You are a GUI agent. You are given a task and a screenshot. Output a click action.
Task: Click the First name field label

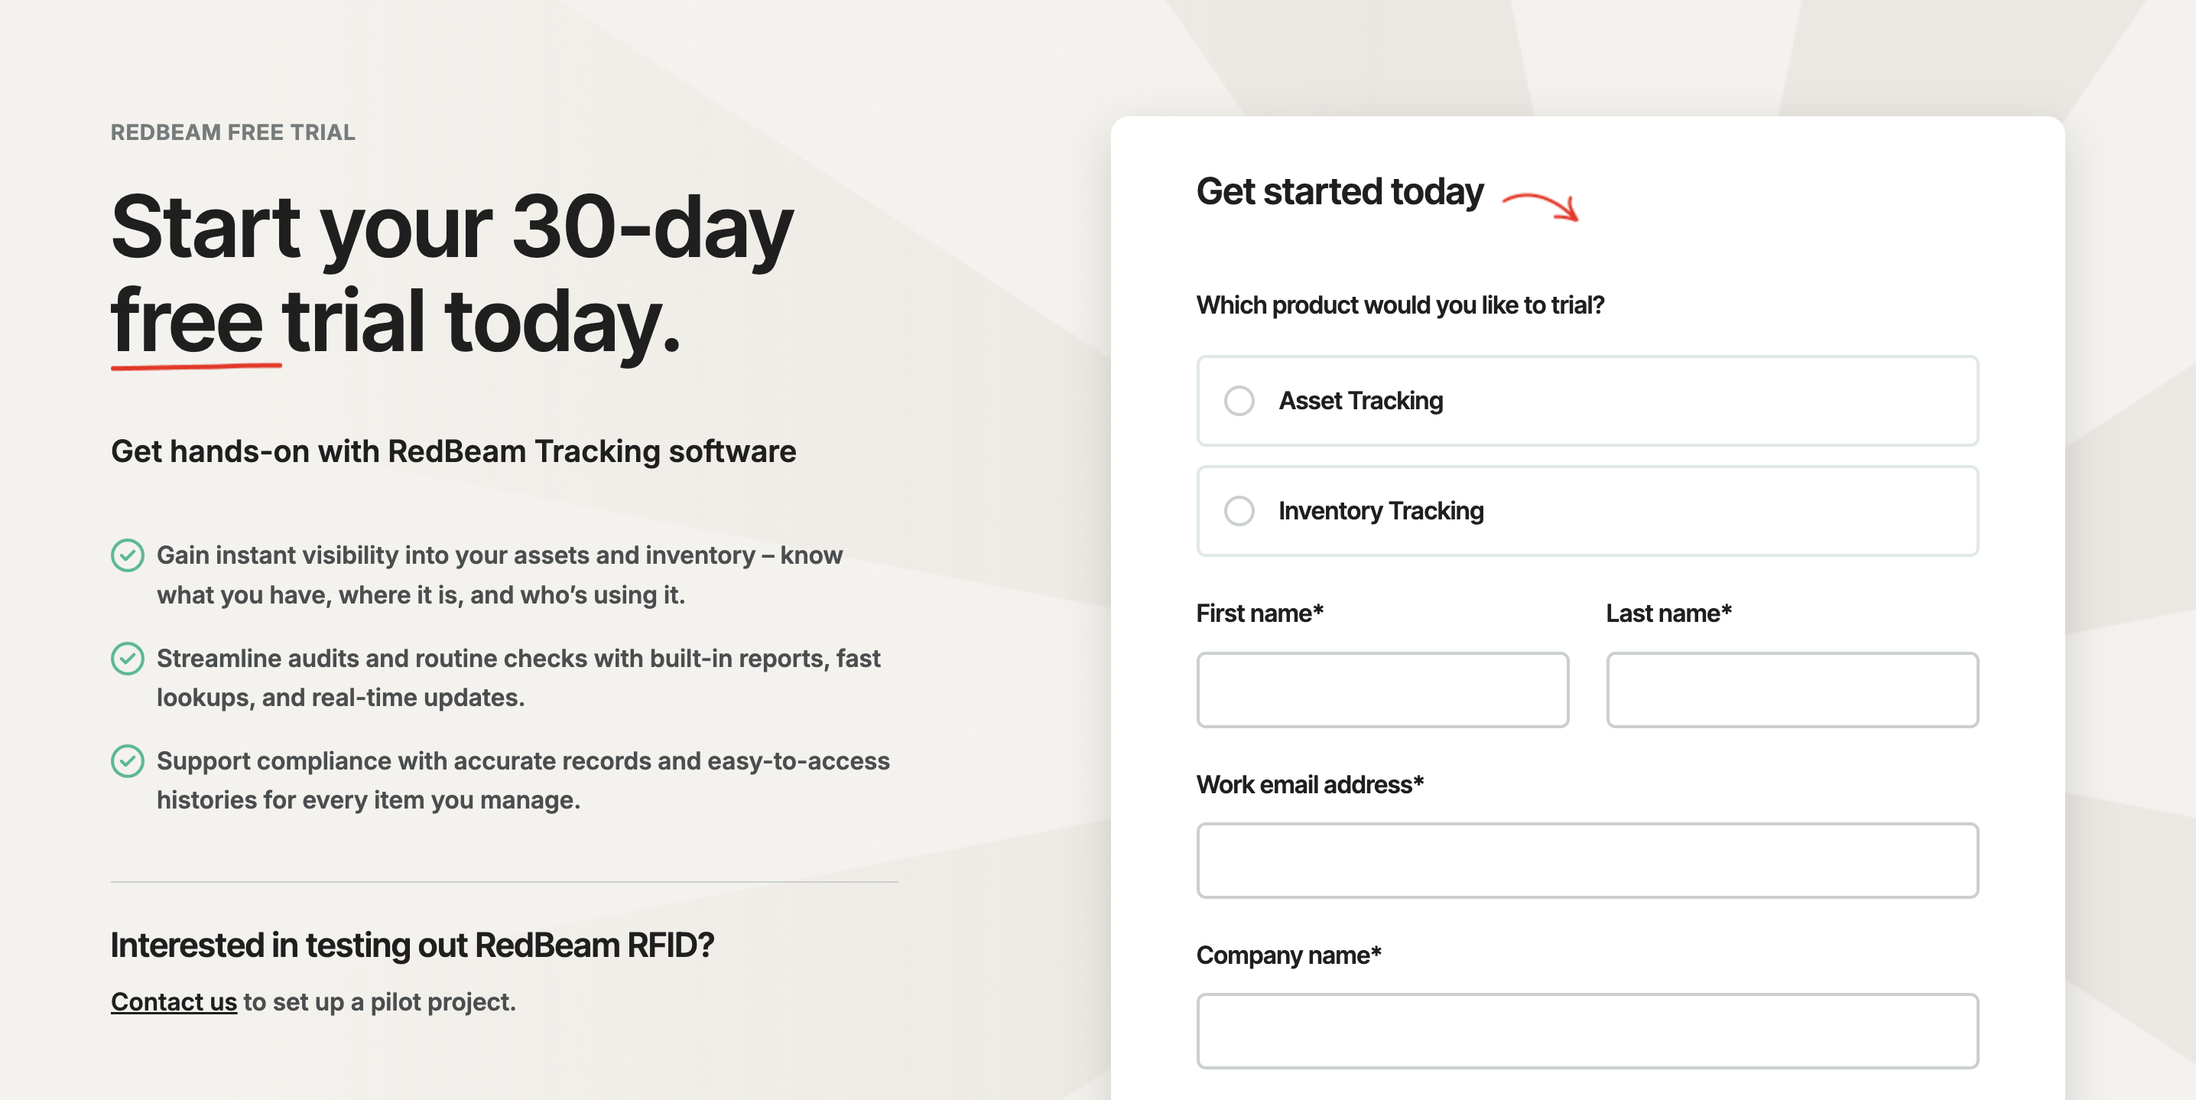click(x=1261, y=612)
